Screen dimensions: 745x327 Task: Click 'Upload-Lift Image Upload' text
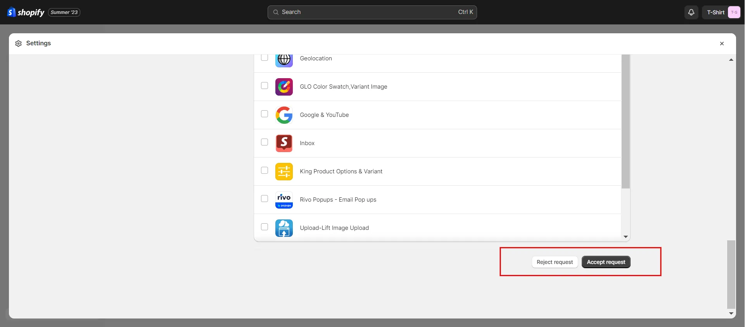[334, 228]
